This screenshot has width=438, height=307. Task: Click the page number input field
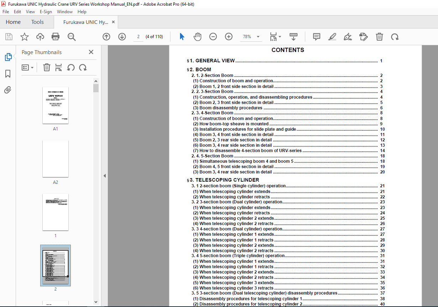(x=138, y=37)
